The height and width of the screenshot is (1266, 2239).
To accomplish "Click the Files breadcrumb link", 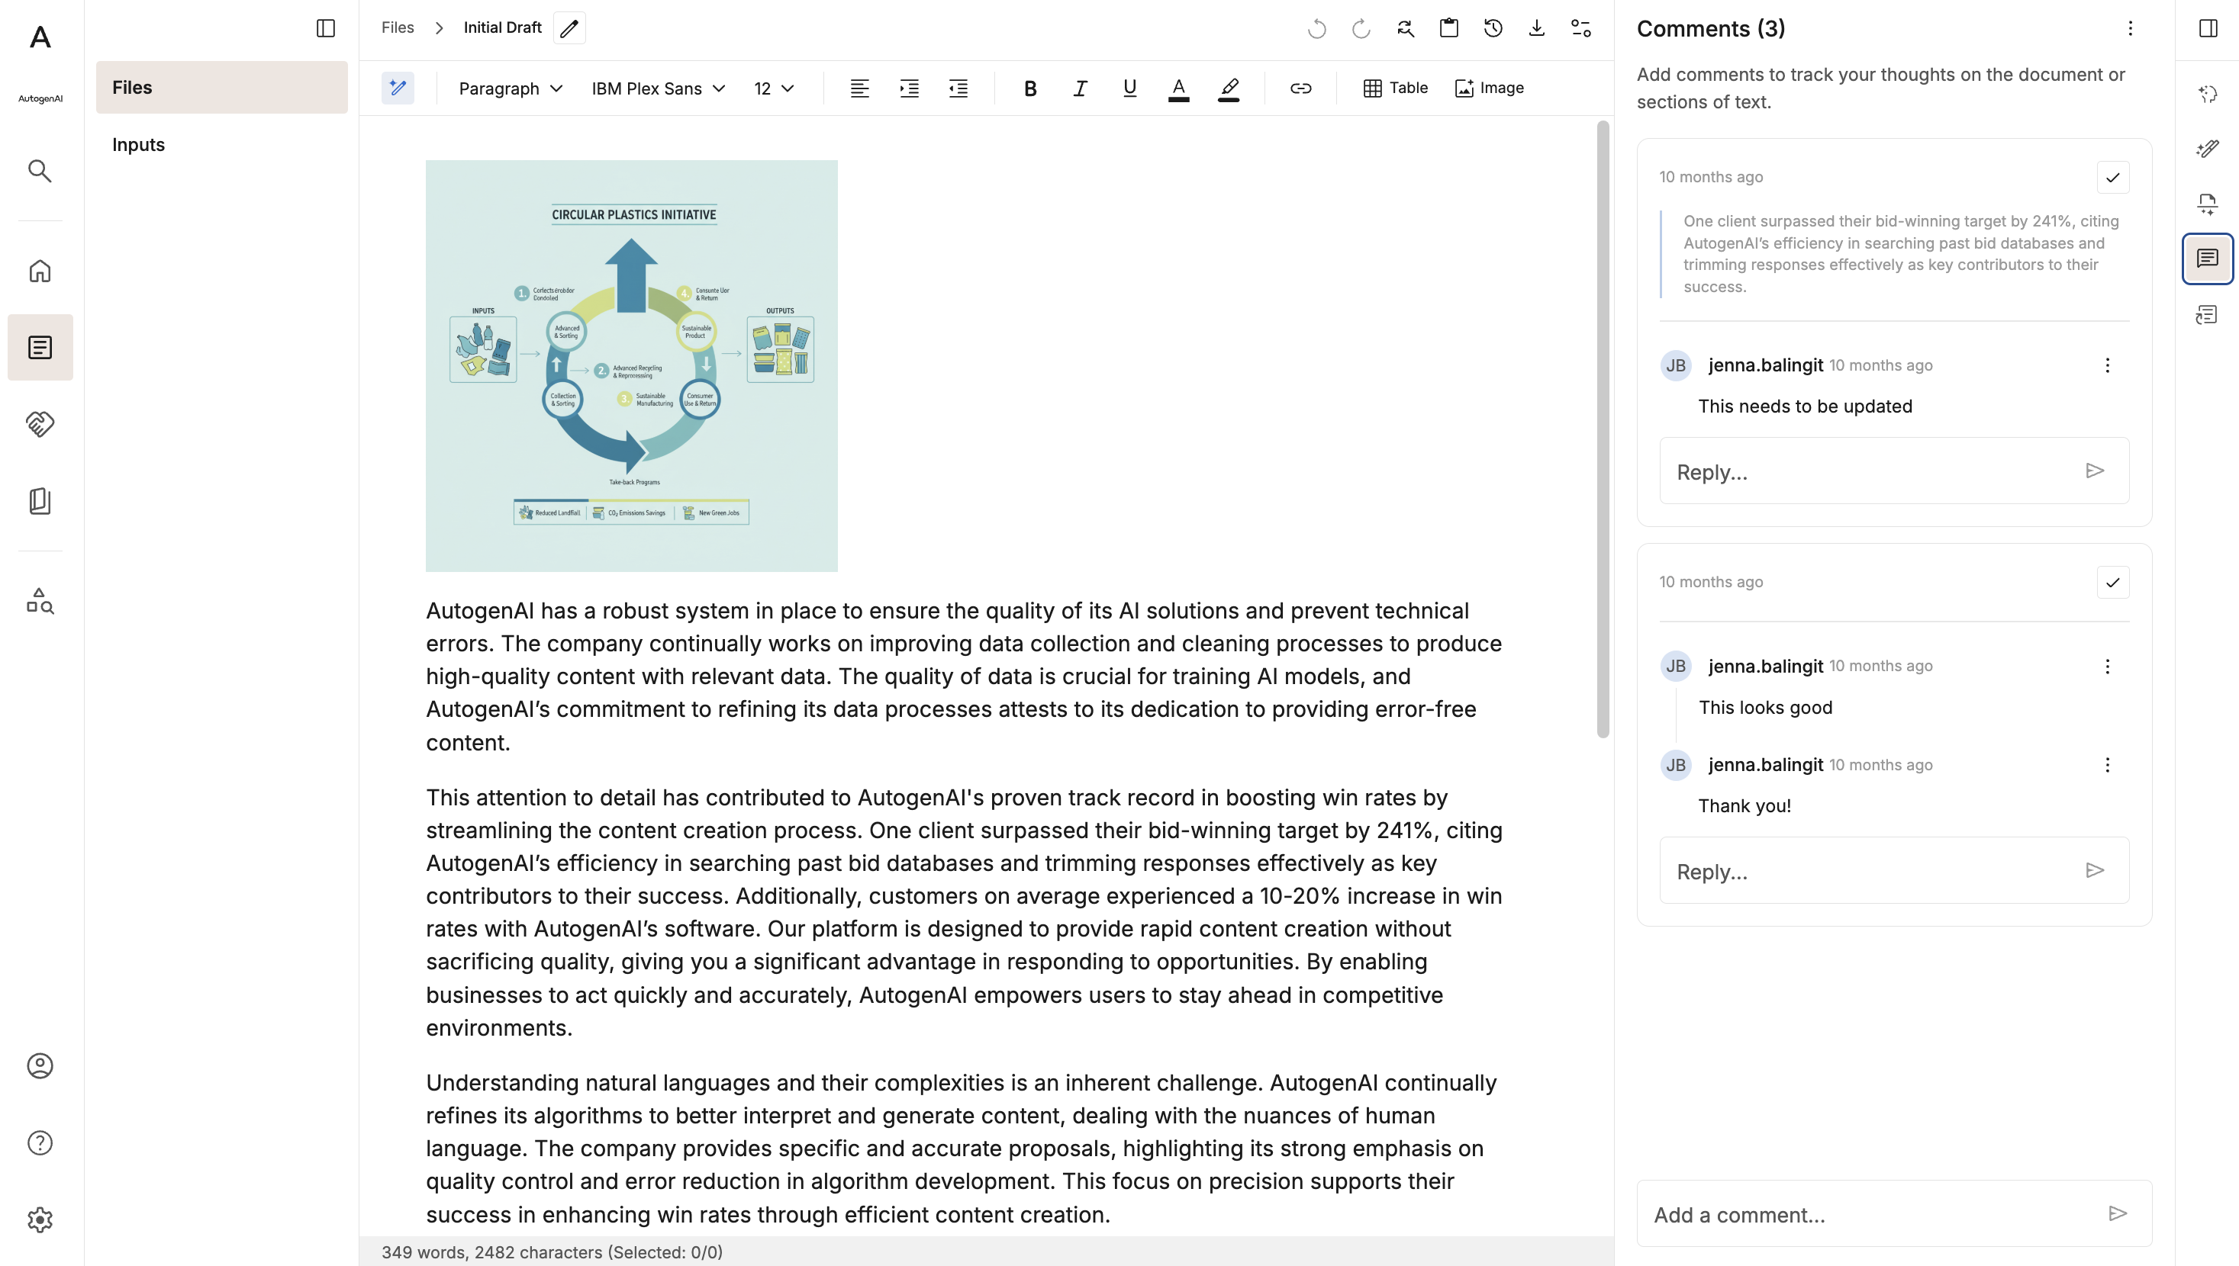I will tap(398, 27).
